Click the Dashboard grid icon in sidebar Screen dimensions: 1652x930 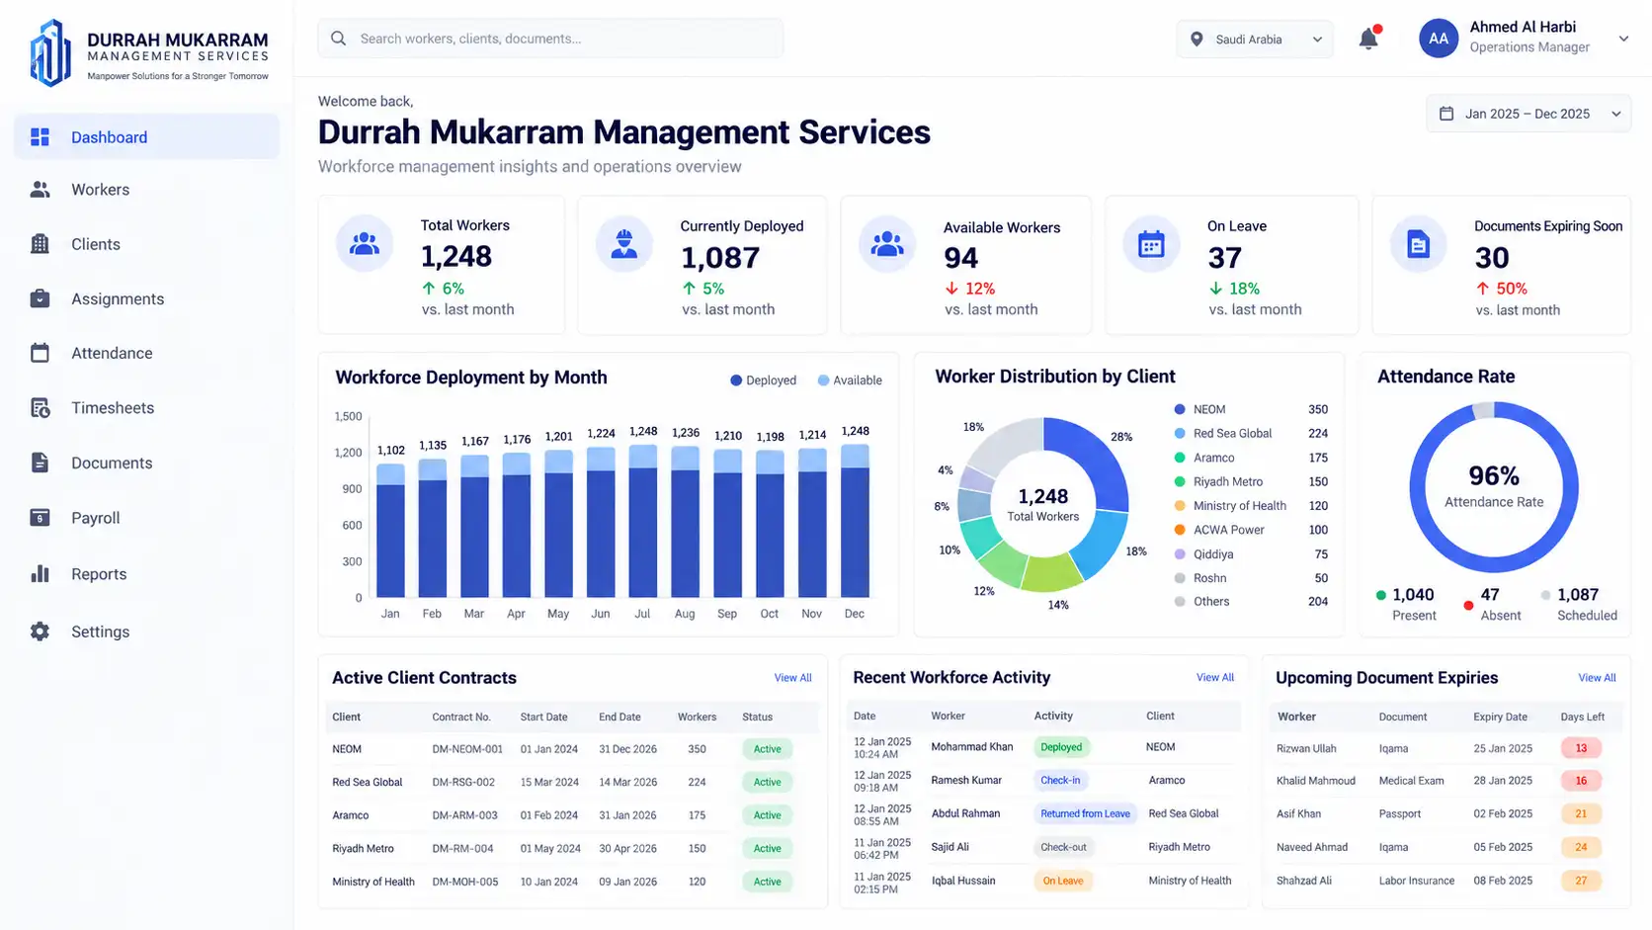point(40,137)
